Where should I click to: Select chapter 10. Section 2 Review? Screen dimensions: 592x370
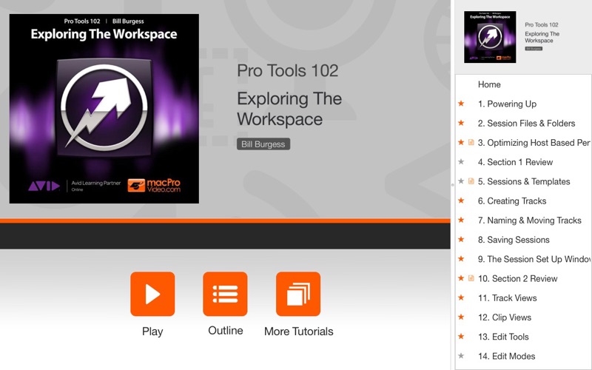pos(517,279)
